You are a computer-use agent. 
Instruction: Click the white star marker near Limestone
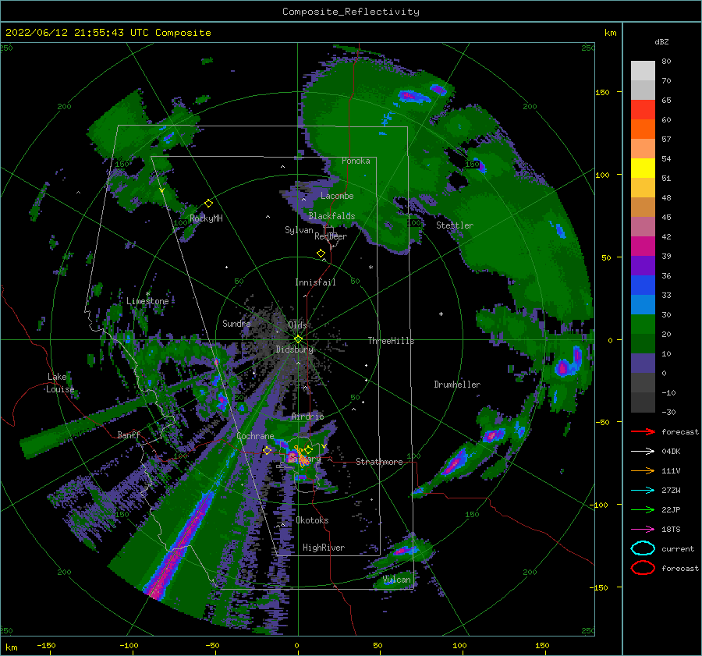coord(147,294)
